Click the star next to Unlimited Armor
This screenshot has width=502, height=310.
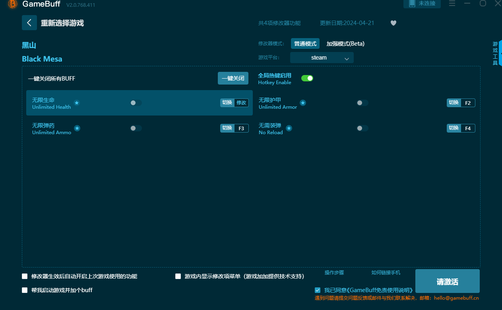[x=303, y=103]
